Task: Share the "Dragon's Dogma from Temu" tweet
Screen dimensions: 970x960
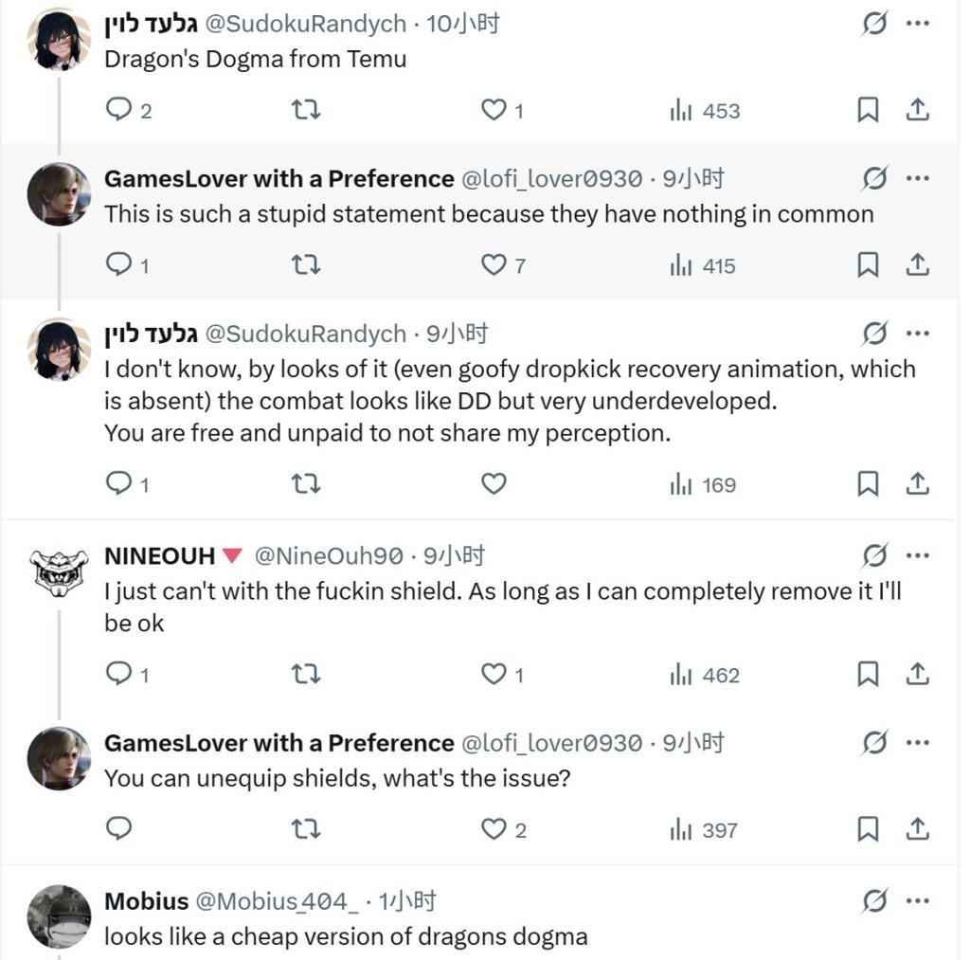Action: tap(917, 110)
